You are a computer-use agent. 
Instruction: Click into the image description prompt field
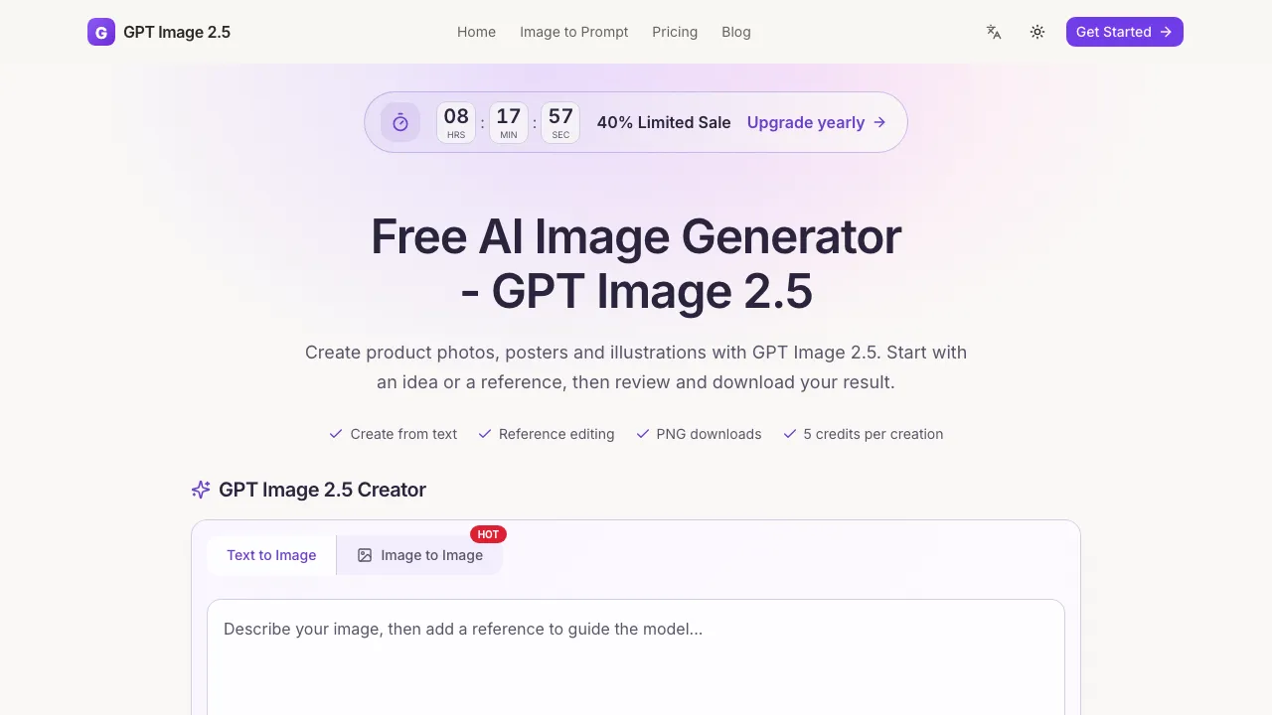(636, 656)
